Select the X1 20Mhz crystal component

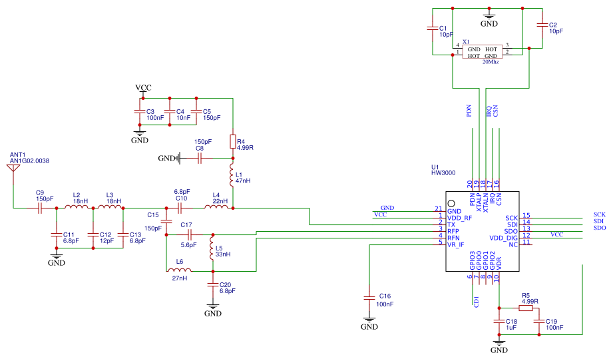pyautogui.click(x=483, y=51)
